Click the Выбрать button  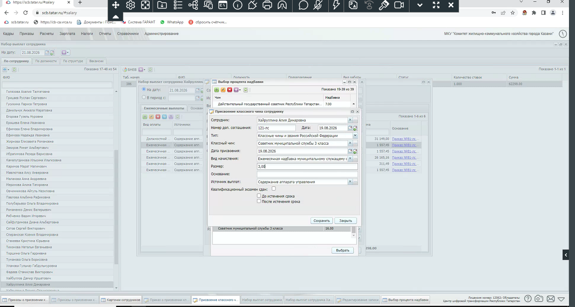[343, 250]
